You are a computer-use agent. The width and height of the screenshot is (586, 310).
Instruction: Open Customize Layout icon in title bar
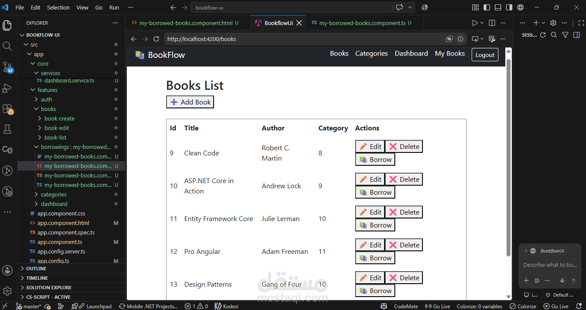point(476,7)
